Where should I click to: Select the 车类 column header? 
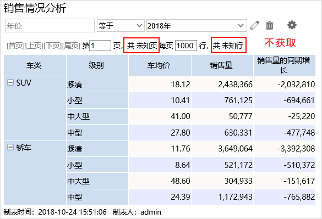point(35,65)
